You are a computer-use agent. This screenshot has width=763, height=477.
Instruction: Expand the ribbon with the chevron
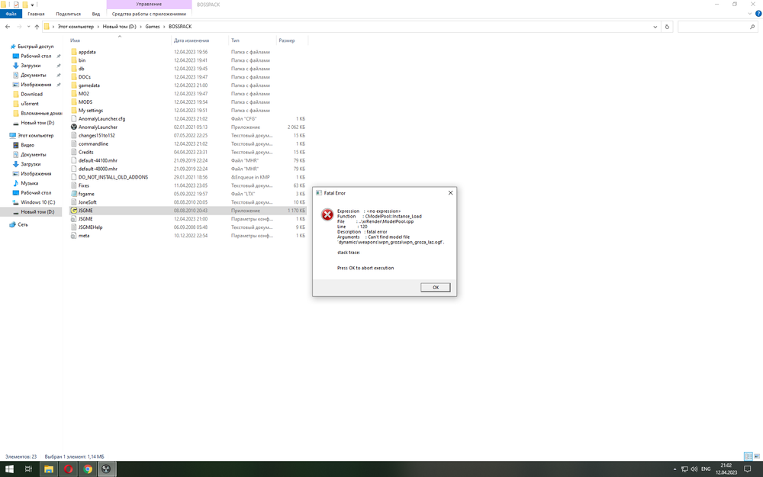point(750,14)
